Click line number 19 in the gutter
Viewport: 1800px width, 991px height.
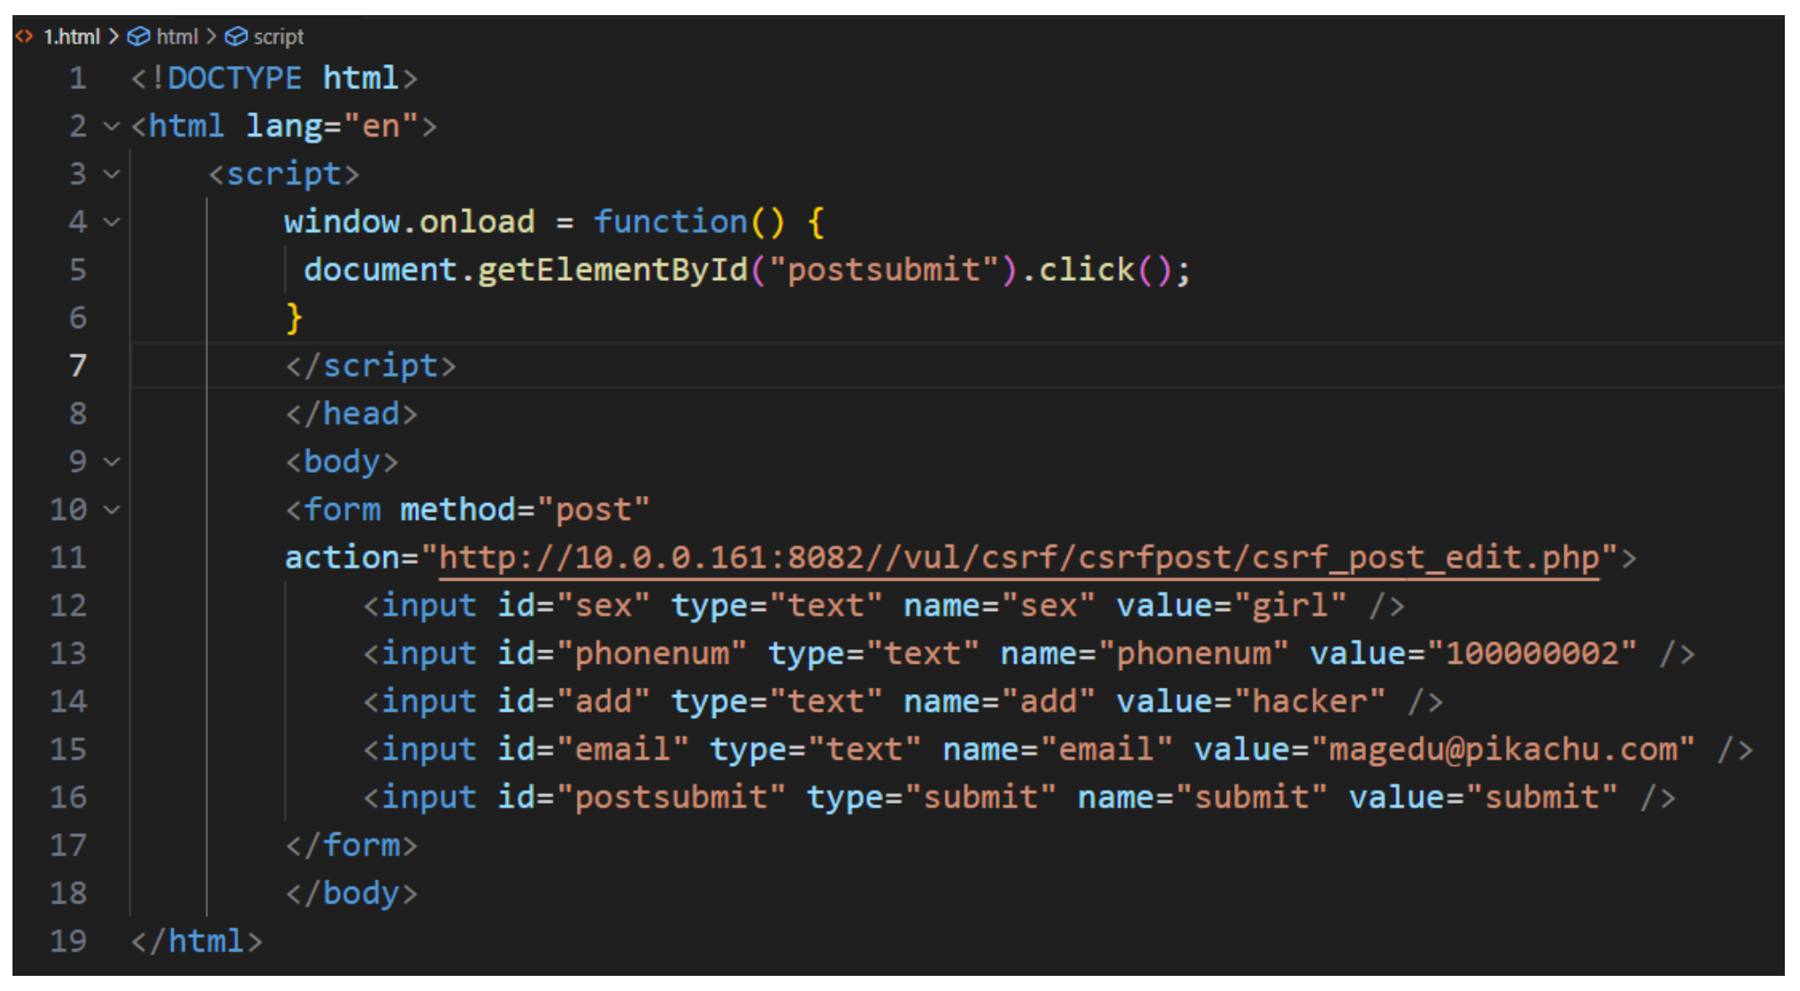tap(68, 941)
